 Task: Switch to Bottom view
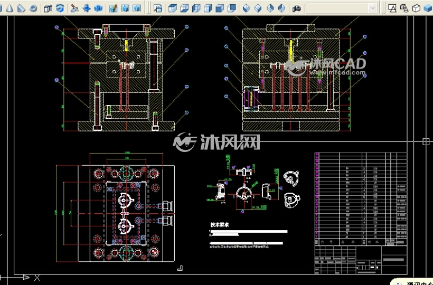184,8
